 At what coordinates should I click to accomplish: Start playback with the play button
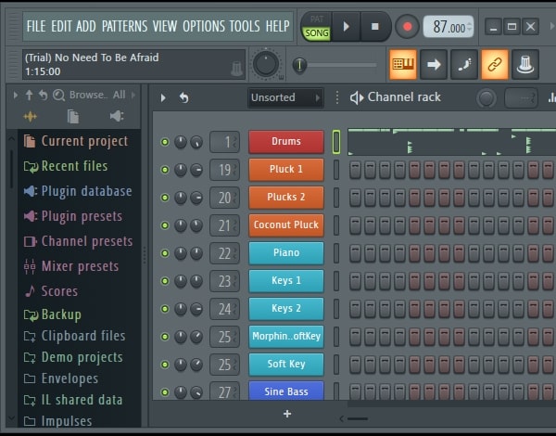[346, 26]
